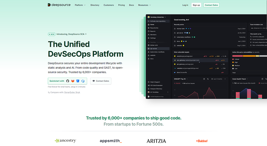Click the swap arrows icon in the OWASP Top 10 panel
Image resolution: width=267 pixels, height=146 pixels.
click(208, 79)
